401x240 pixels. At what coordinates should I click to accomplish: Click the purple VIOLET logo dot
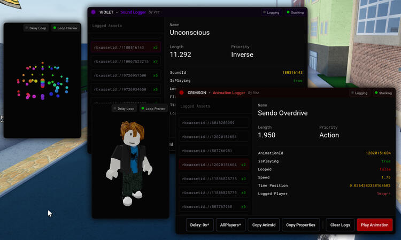pos(94,12)
